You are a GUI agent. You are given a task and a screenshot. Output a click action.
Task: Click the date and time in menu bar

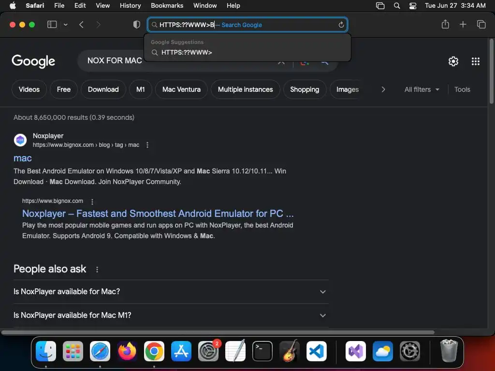(455, 5)
